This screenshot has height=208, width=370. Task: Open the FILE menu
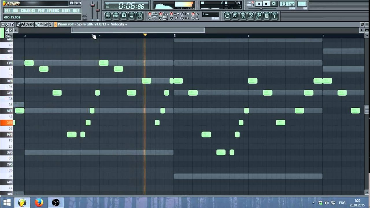(8, 11)
